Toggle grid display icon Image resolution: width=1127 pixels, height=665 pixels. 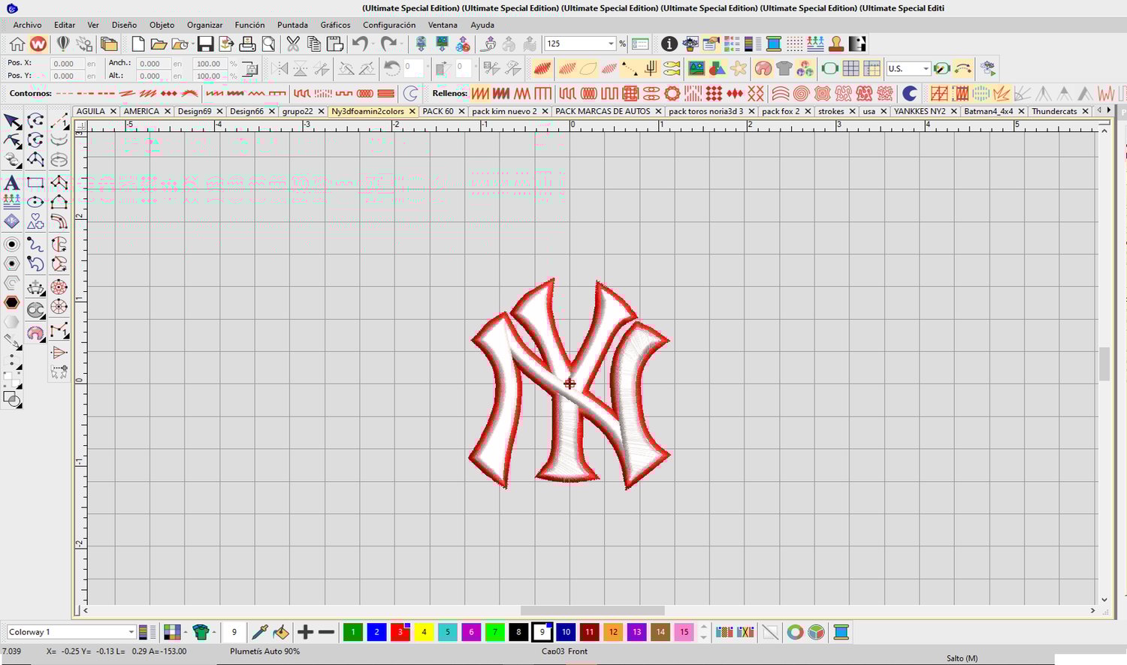(851, 68)
